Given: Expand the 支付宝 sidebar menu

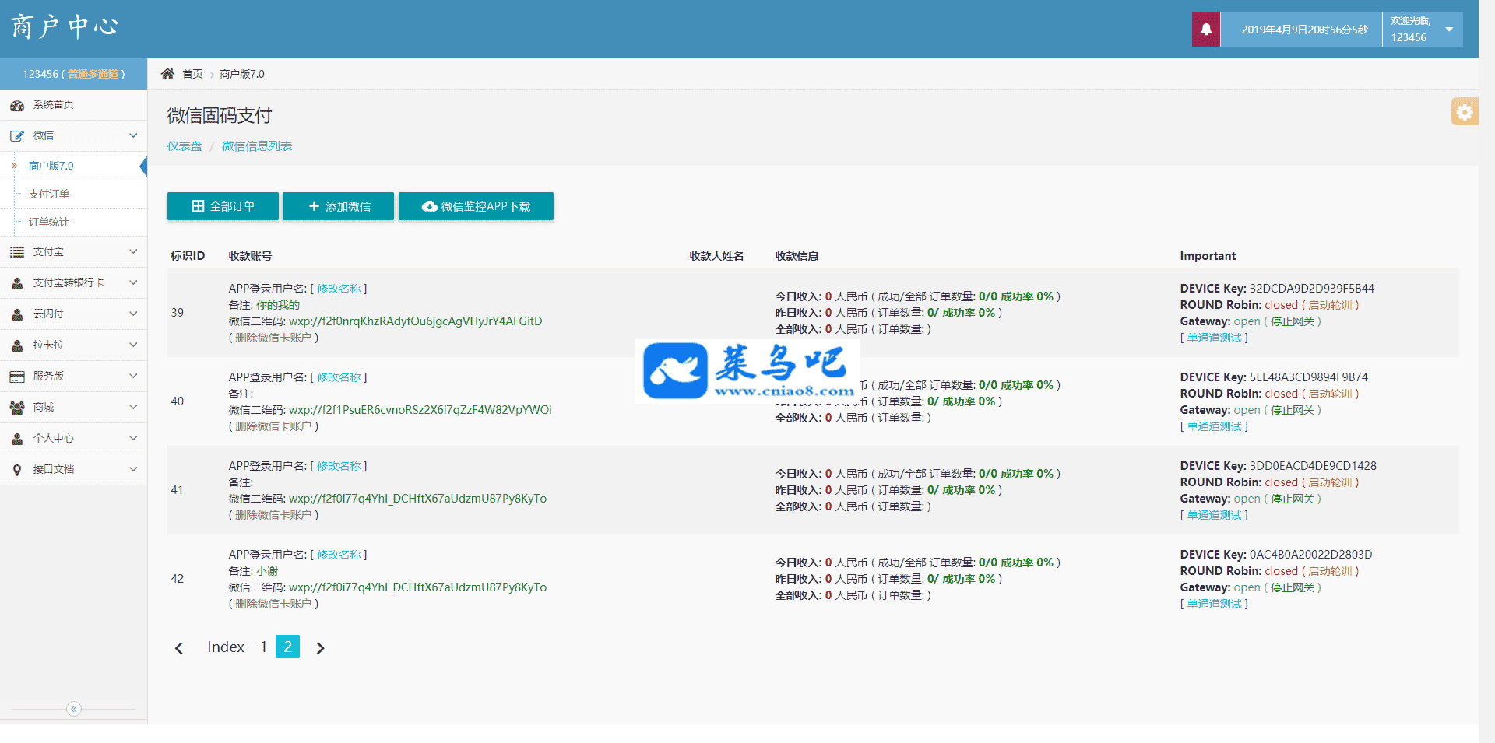Looking at the screenshot, I should tap(73, 252).
